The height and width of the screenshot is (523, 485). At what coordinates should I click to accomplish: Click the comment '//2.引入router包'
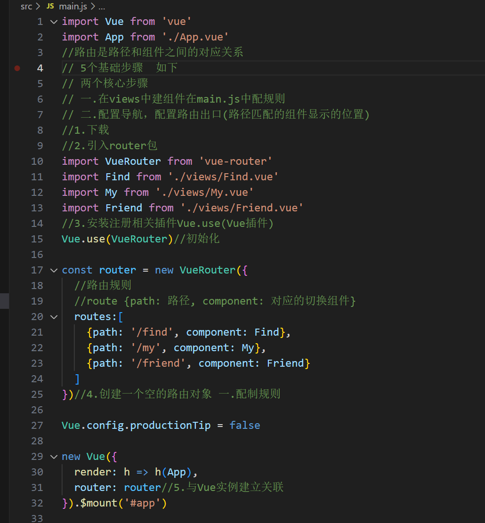coord(109,146)
